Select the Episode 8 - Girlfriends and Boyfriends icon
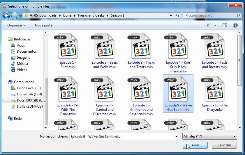This screenshot has height=155, width=245. (x=141, y=89)
